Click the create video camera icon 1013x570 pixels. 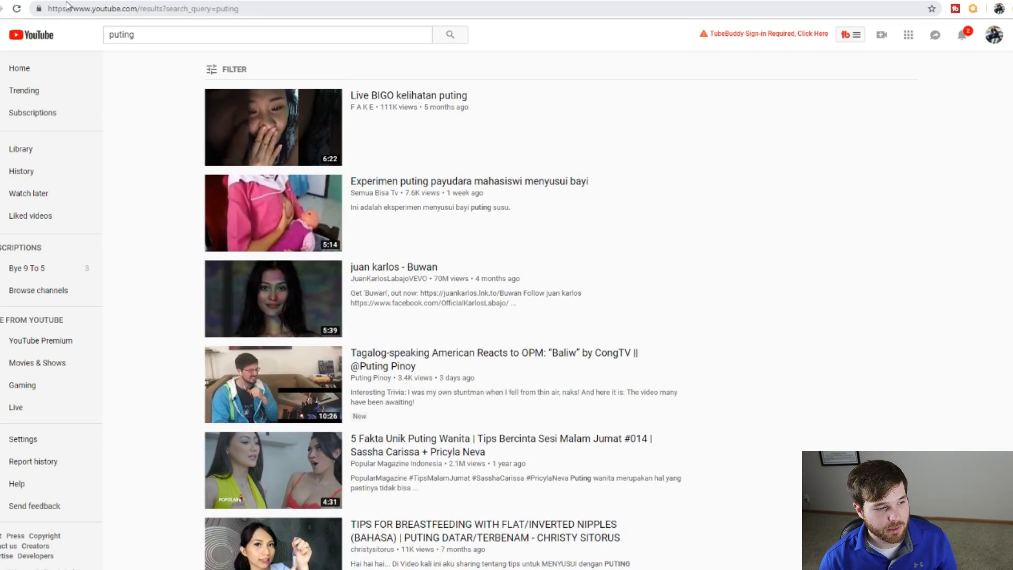(882, 35)
